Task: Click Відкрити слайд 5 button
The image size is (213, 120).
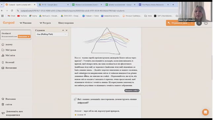Action: point(132,90)
